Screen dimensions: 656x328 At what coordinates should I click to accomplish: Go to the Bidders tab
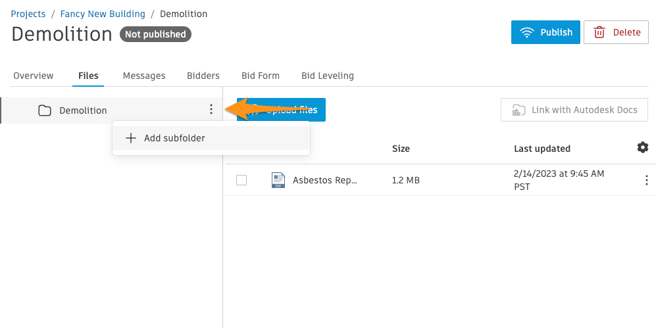pyautogui.click(x=203, y=76)
